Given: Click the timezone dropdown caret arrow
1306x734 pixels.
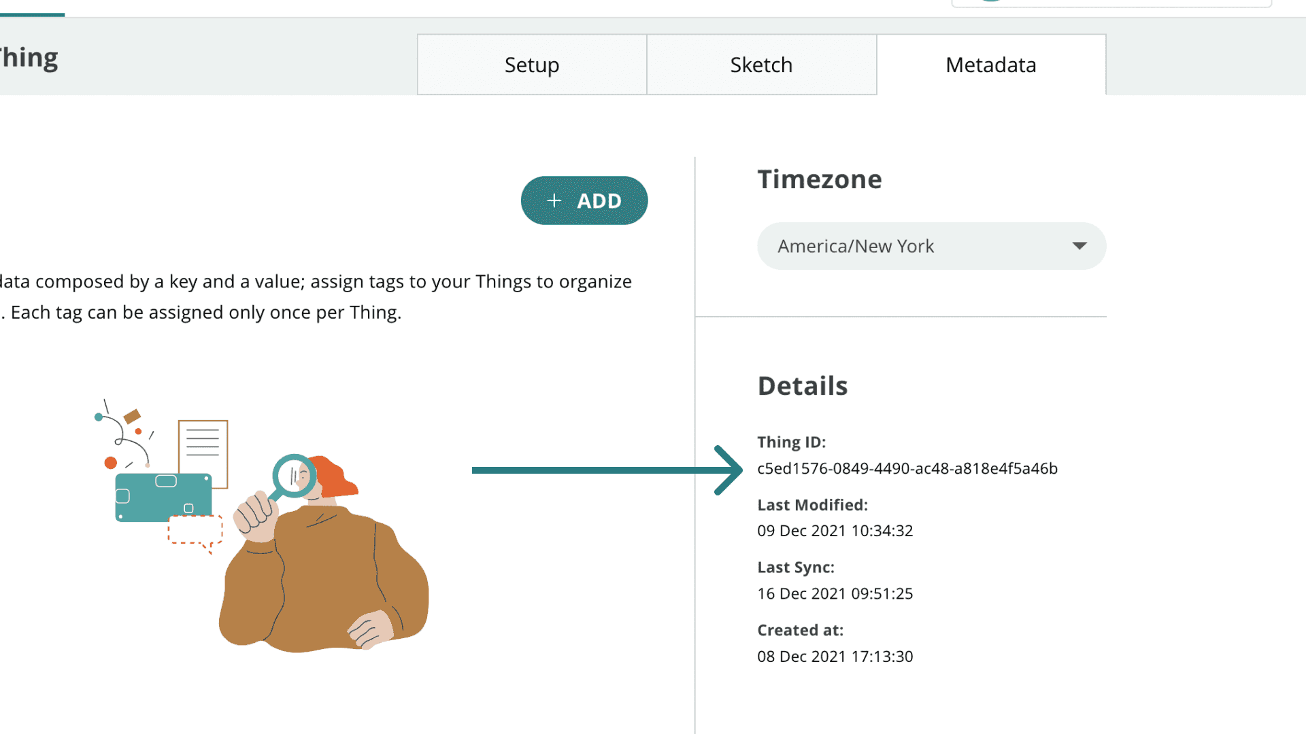Looking at the screenshot, I should (1079, 246).
